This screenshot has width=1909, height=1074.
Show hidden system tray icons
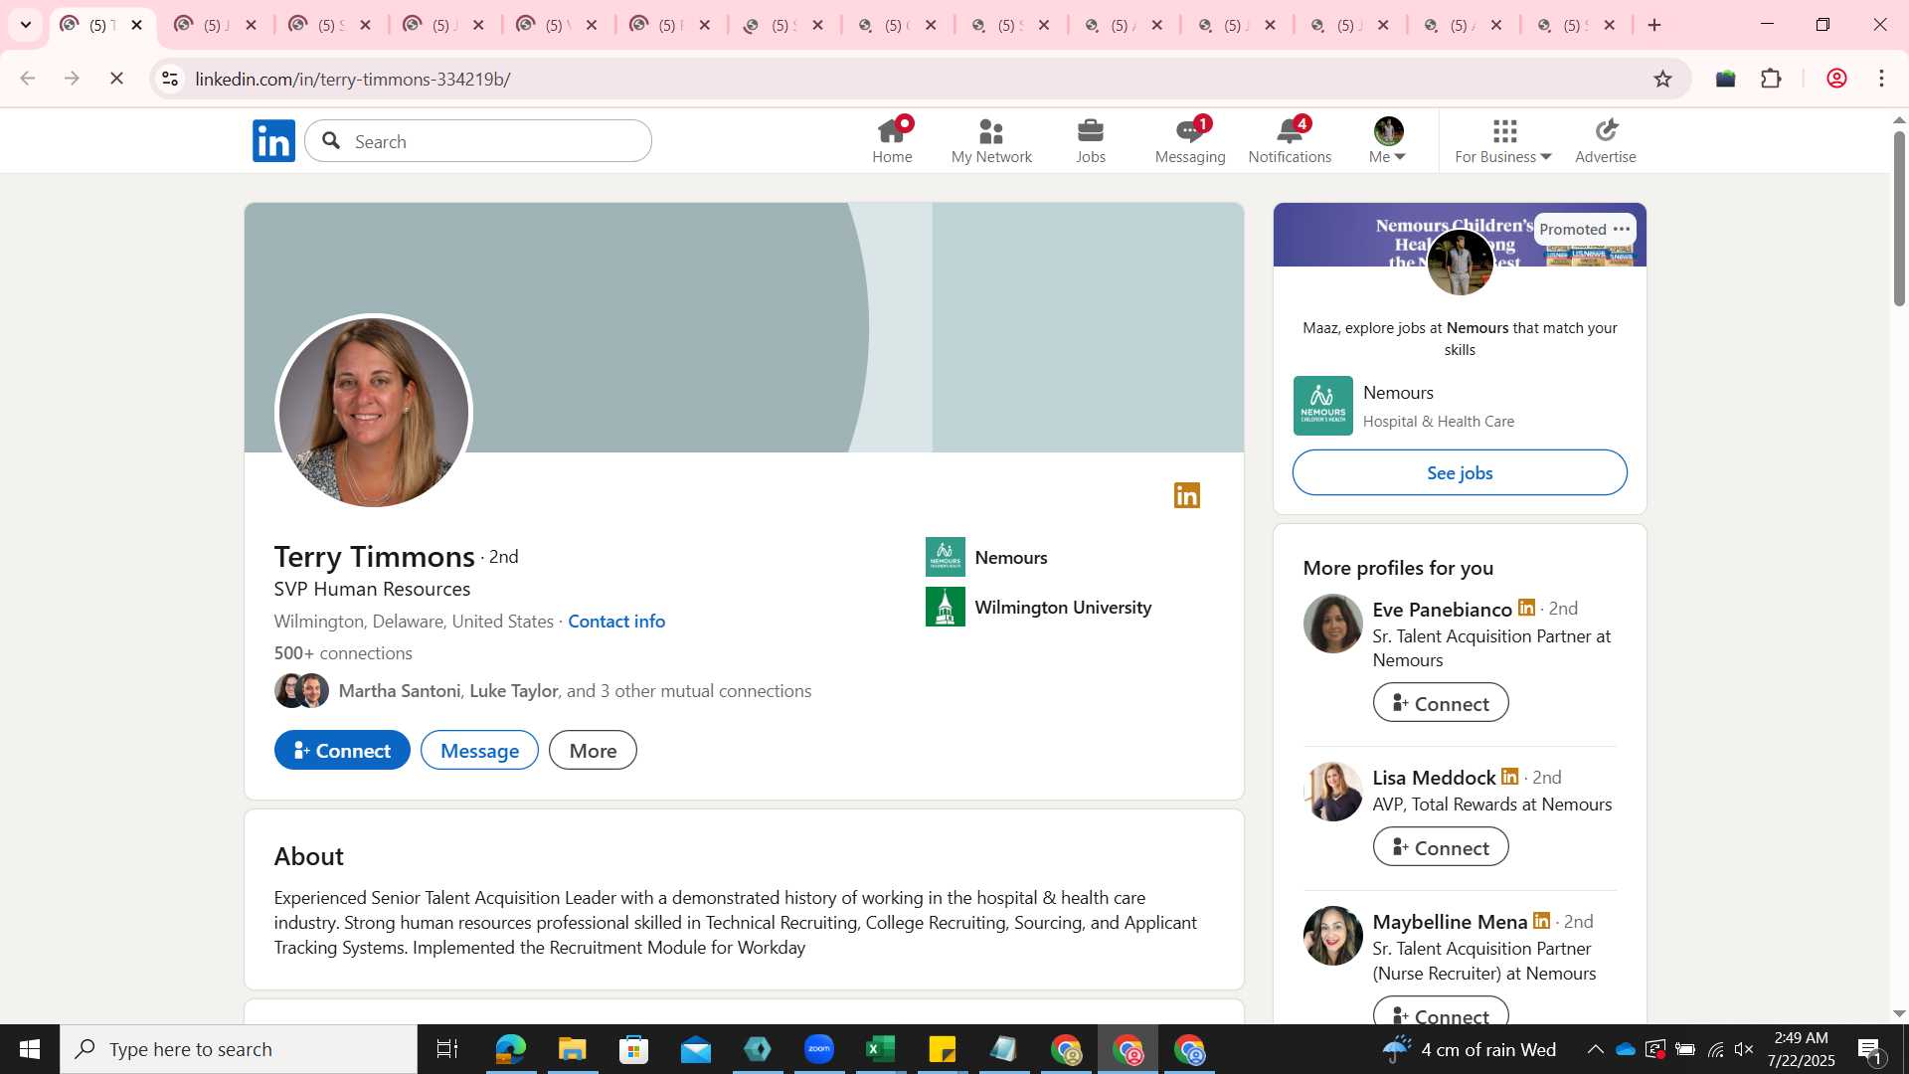pyautogui.click(x=1595, y=1049)
